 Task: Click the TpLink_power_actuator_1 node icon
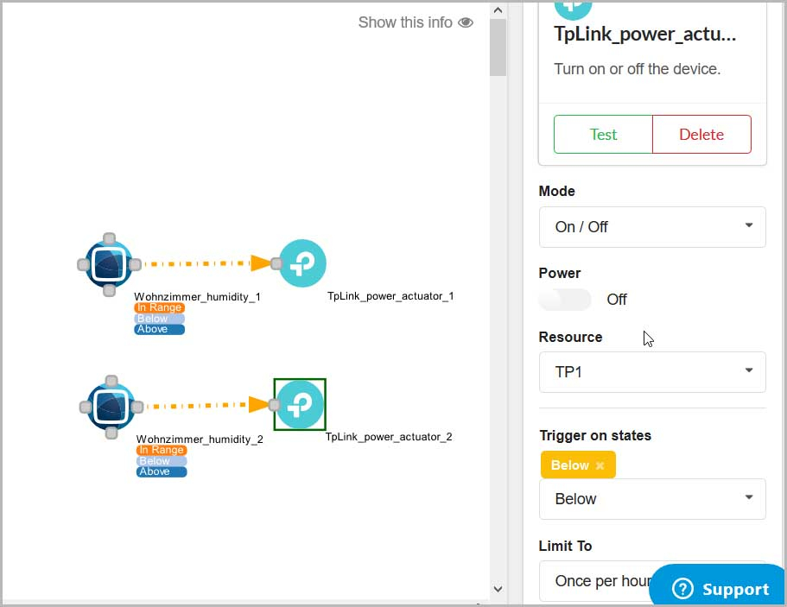[302, 263]
